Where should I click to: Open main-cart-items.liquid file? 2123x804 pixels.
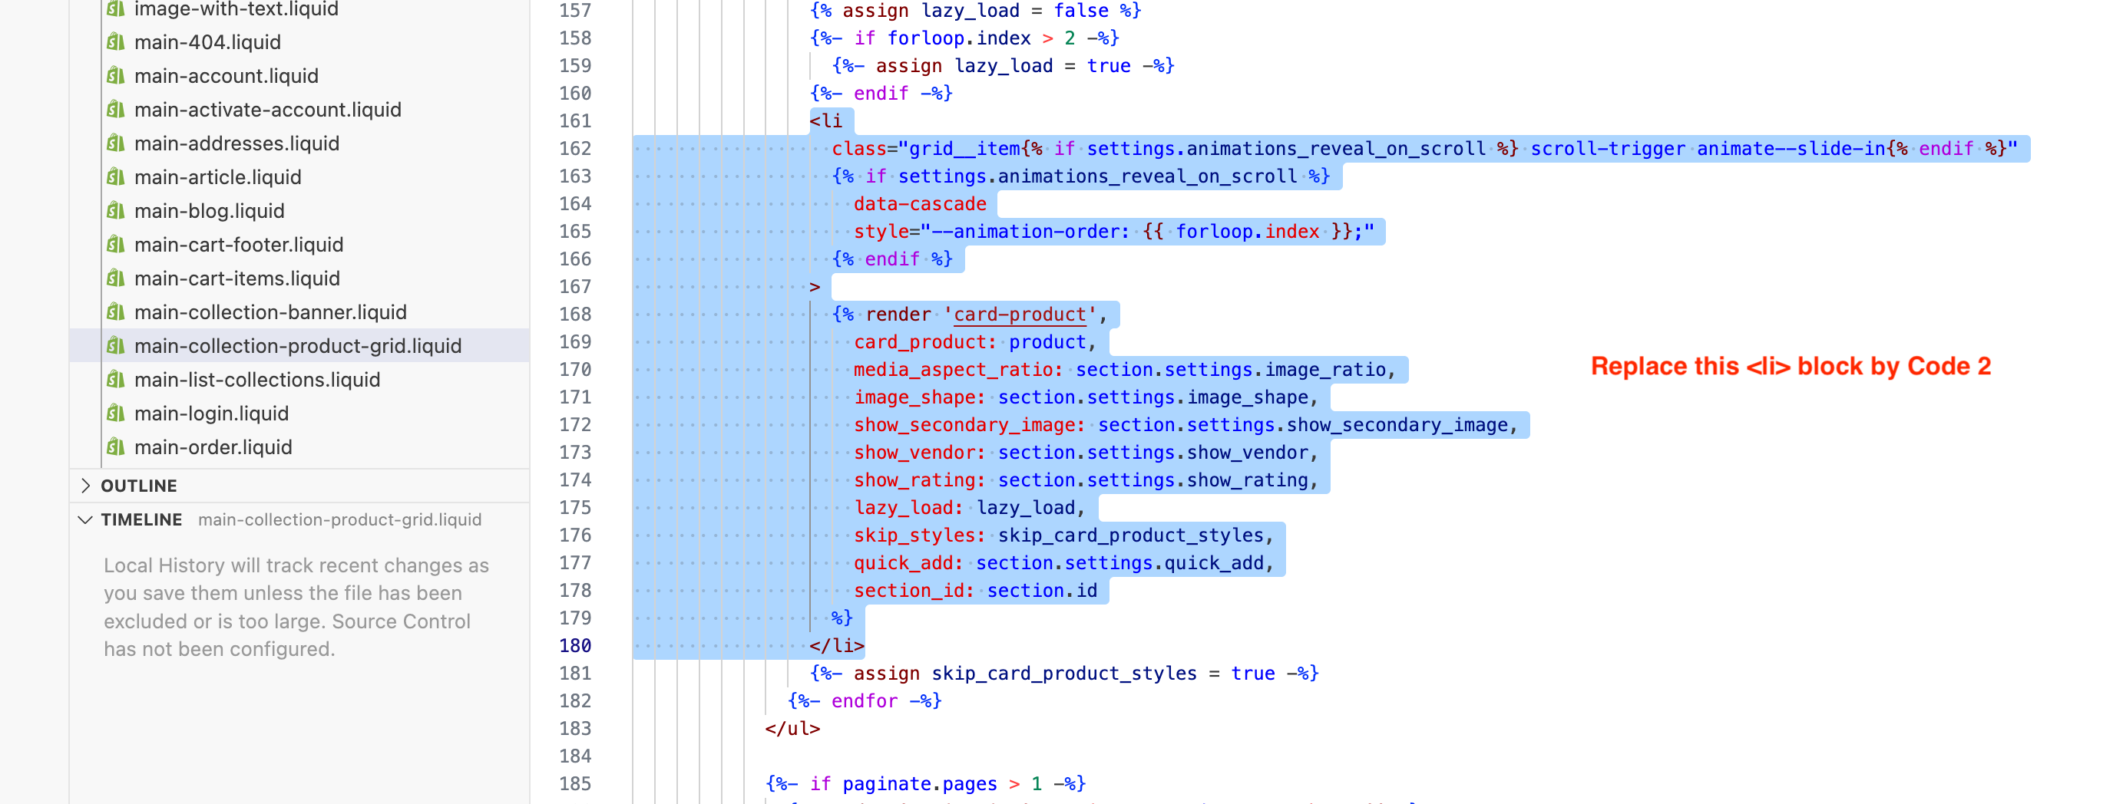236,278
